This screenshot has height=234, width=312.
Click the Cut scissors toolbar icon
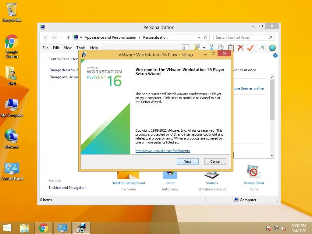pos(211,48)
